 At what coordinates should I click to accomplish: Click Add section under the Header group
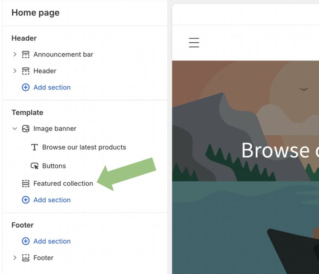point(52,87)
